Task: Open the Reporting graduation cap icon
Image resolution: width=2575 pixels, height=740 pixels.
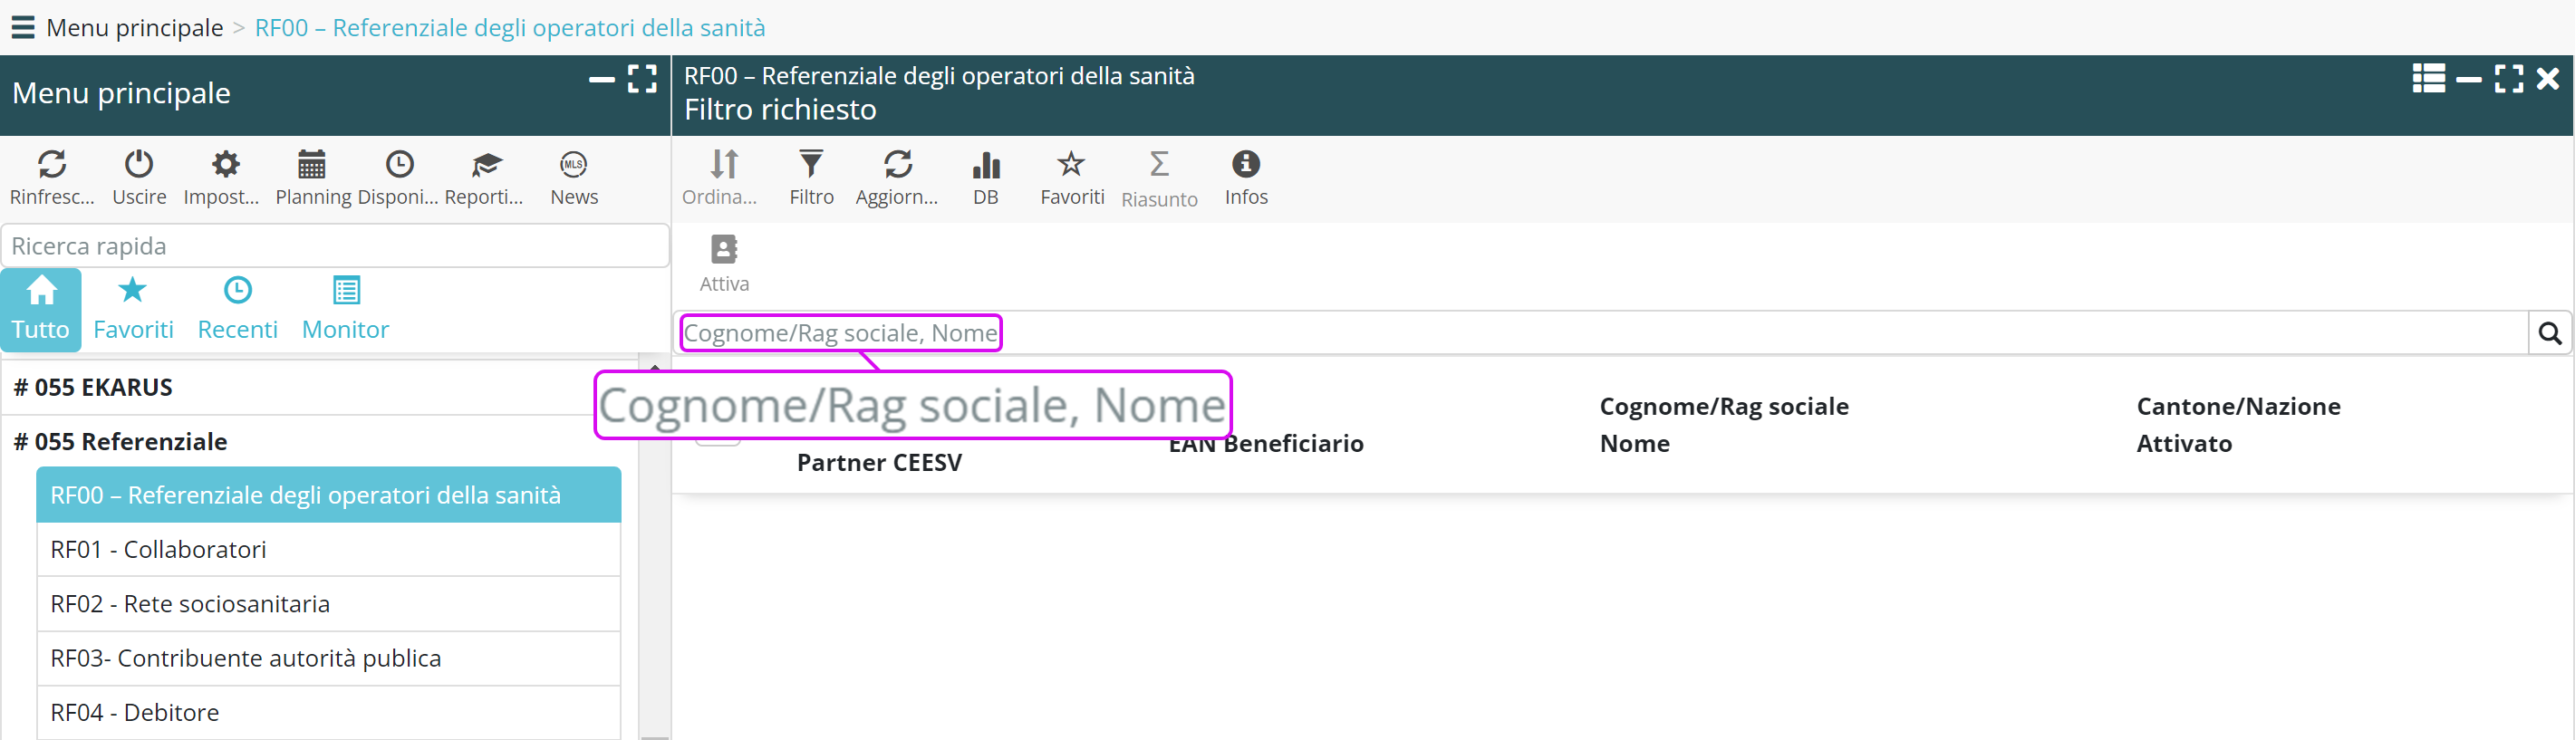Action: (x=486, y=165)
